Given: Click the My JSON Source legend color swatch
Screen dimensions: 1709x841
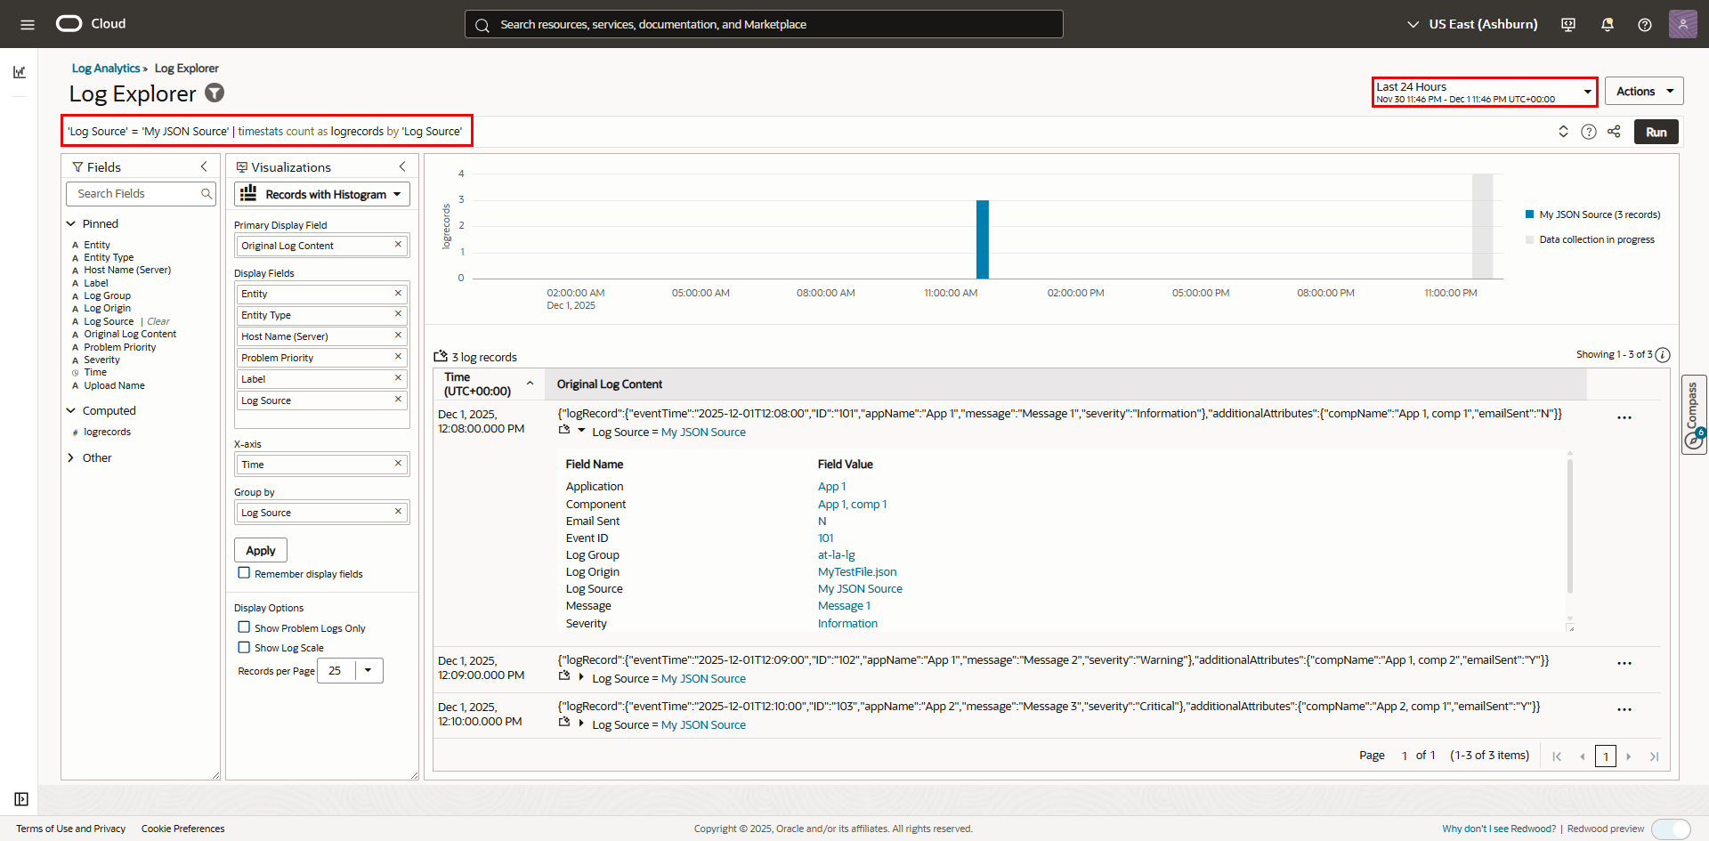Looking at the screenshot, I should coord(1529,214).
